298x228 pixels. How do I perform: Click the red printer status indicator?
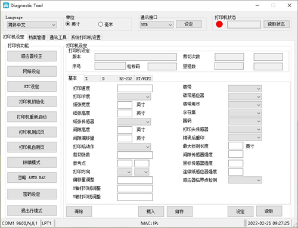[x=219, y=24]
